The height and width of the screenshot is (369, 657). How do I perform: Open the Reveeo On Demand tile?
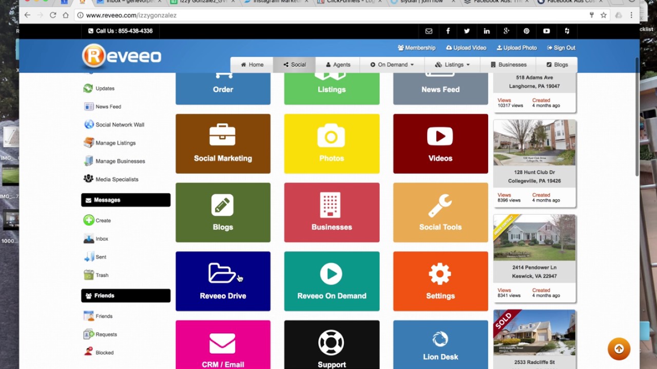point(332,281)
